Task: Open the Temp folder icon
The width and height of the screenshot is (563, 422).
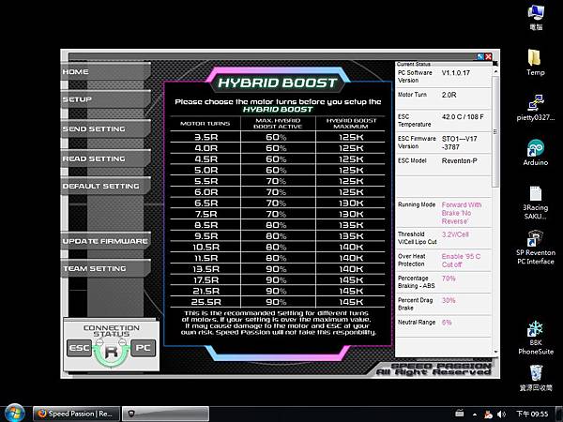Action: 536,63
